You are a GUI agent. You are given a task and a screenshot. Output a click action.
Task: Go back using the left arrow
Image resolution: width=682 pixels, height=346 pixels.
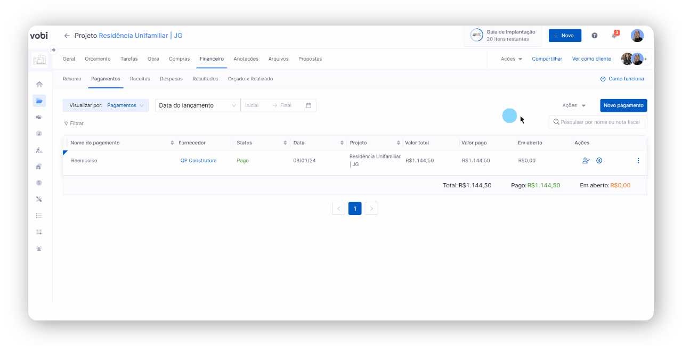[67, 36]
